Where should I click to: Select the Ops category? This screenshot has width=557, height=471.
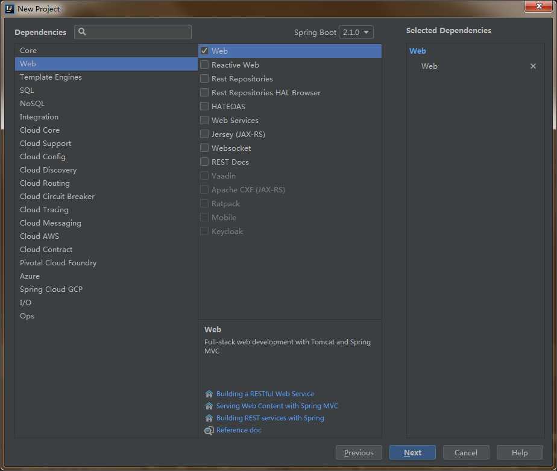click(x=106, y=316)
